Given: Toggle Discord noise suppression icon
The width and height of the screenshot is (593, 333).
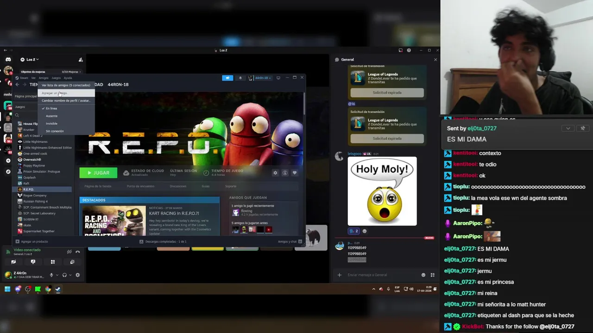Looking at the screenshot, I should pyautogui.click(x=69, y=252).
